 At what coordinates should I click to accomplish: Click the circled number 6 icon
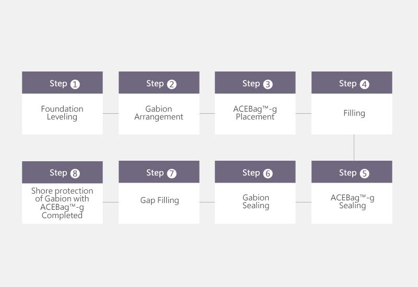268,174
